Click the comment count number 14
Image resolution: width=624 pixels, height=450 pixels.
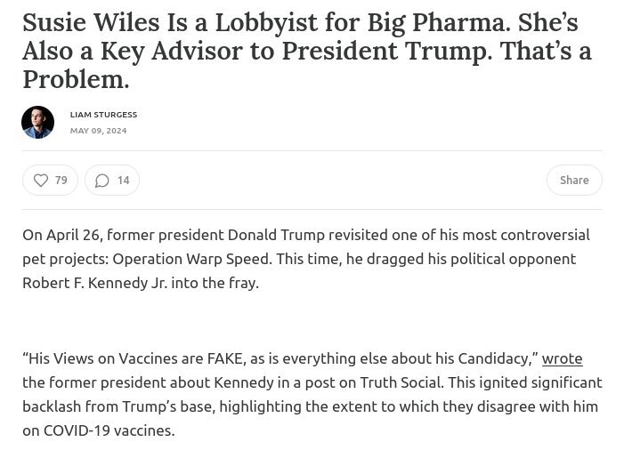(124, 180)
